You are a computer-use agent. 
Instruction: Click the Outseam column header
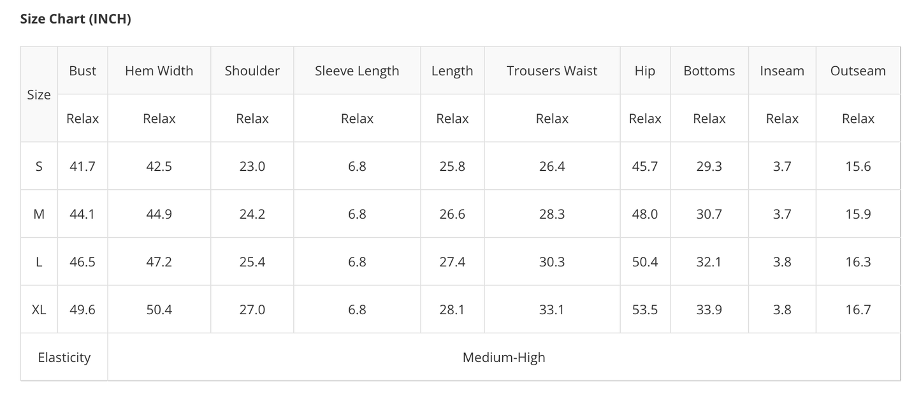(x=858, y=71)
